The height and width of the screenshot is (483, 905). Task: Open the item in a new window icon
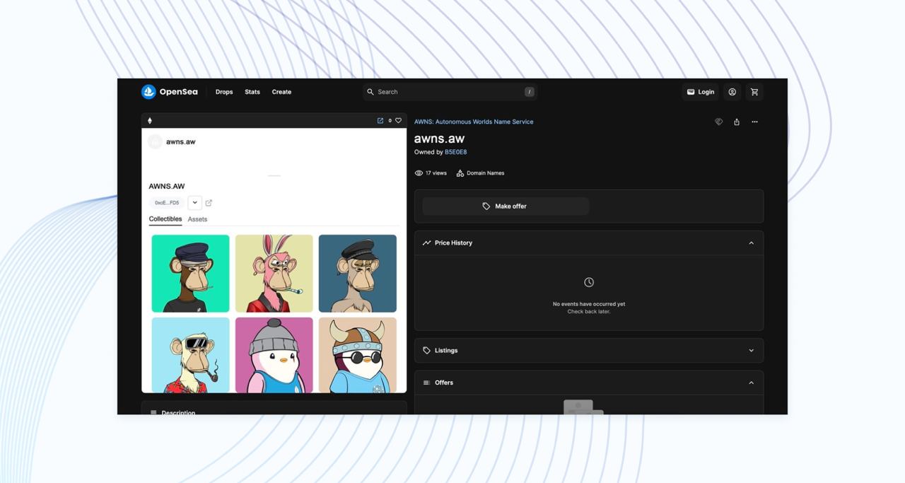(x=380, y=121)
